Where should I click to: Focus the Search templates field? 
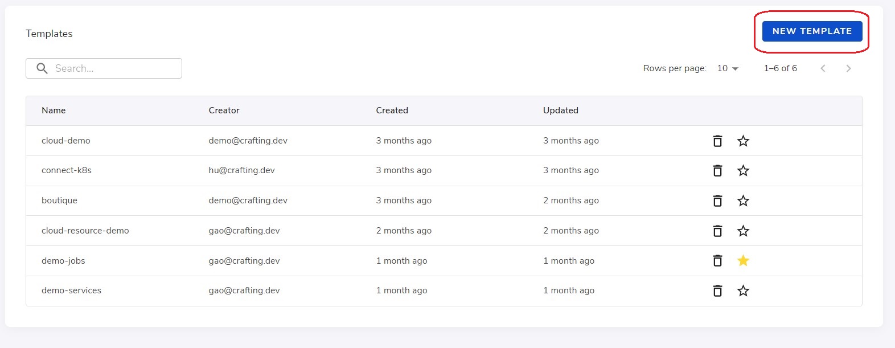pos(104,68)
